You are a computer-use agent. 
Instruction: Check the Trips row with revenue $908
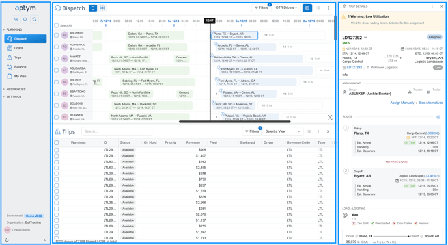coord(57,150)
